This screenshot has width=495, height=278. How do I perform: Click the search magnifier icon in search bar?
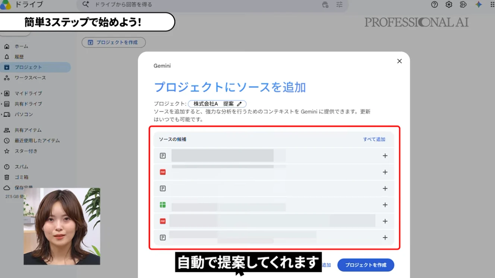(86, 4)
